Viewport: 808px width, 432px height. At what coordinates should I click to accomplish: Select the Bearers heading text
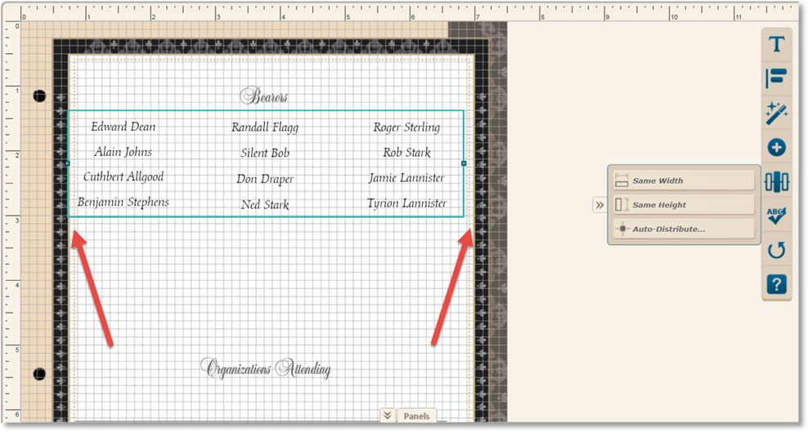[263, 97]
